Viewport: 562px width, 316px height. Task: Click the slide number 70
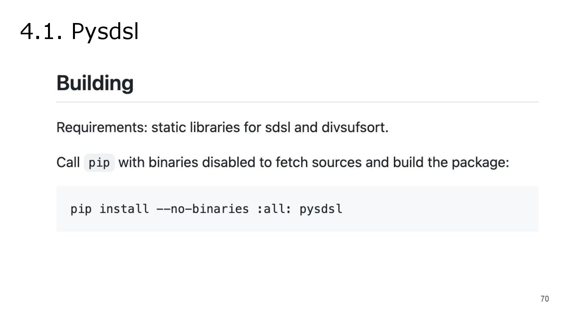click(x=544, y=299)
